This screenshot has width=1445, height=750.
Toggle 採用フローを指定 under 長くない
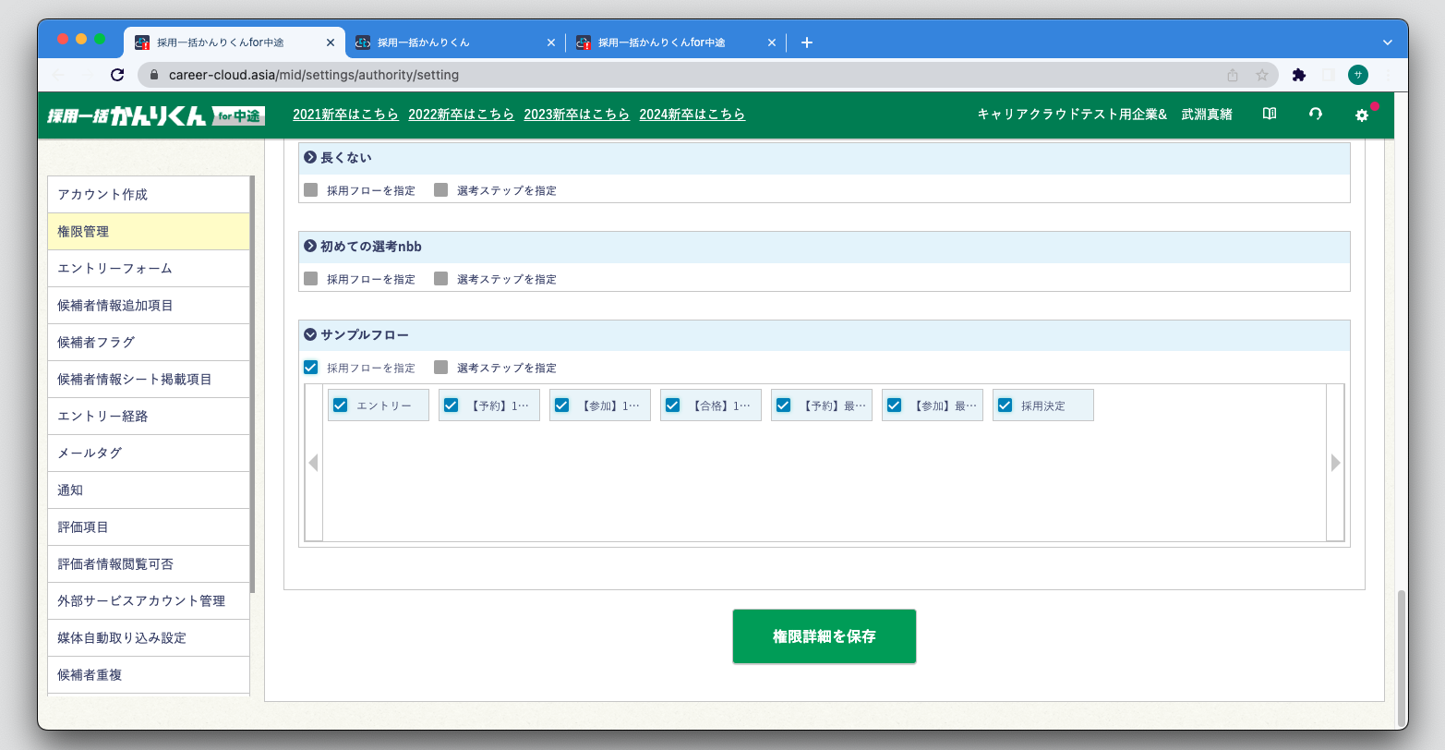pyautogui.click(x=311, y=190)
